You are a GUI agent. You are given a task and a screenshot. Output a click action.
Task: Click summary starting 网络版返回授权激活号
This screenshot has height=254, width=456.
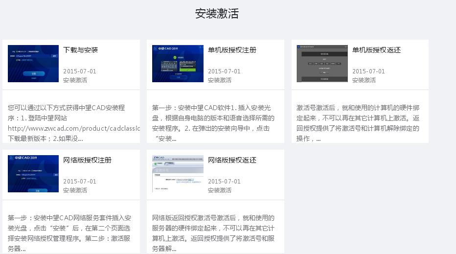213,233
